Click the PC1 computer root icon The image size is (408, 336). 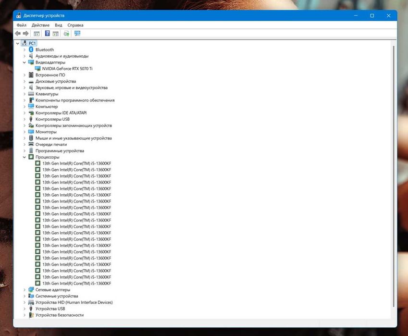tap(25, 43)
